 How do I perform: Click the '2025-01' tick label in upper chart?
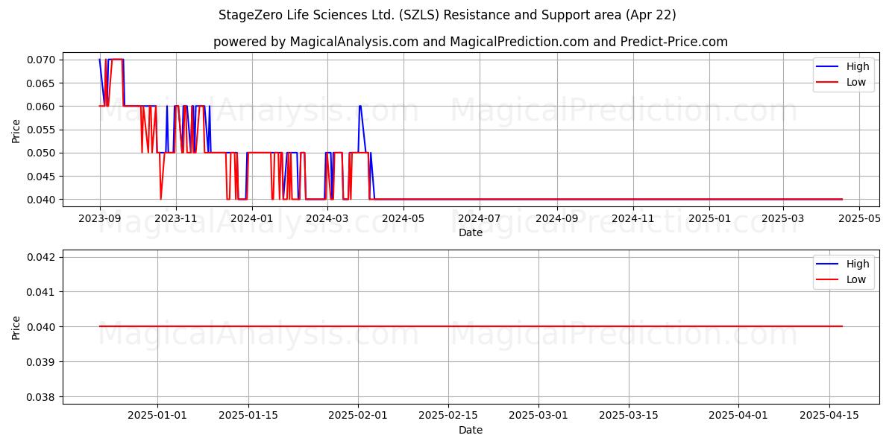(x=709, y=218)
